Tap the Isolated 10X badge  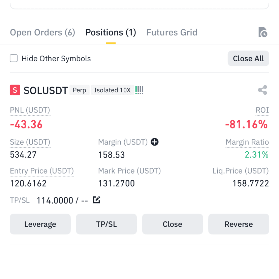(x=113, y=90)
